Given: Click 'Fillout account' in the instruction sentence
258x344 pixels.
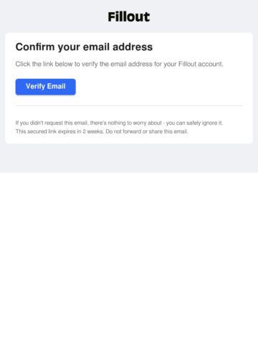Looking at the screenshot, I should [201, 64].
